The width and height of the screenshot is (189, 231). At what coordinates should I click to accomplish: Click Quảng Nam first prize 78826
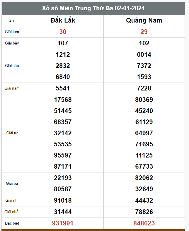pos(144,212)
